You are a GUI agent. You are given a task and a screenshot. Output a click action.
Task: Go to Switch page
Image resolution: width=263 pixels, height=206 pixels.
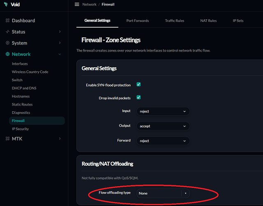pyautogui.click(x=17, y=80)
